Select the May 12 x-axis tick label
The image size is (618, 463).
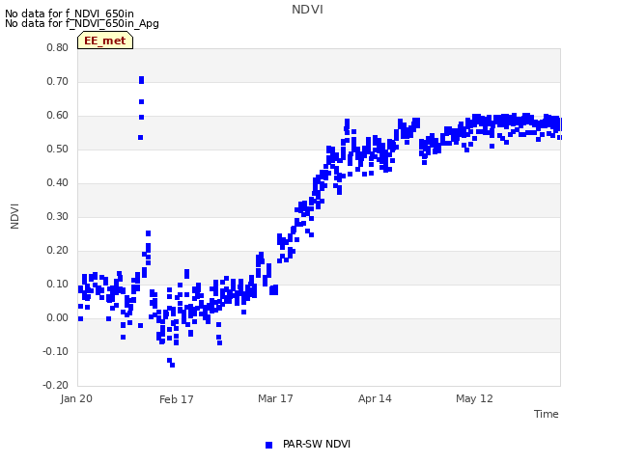tap(474, 398)
